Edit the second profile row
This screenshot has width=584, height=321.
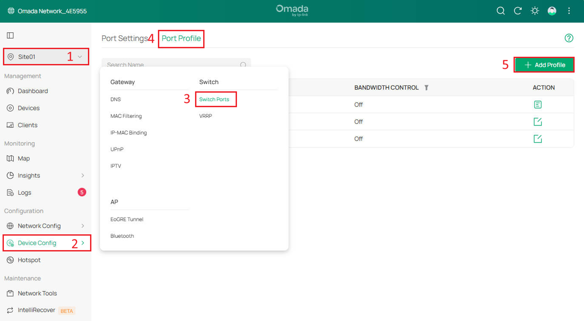(538, 122)
